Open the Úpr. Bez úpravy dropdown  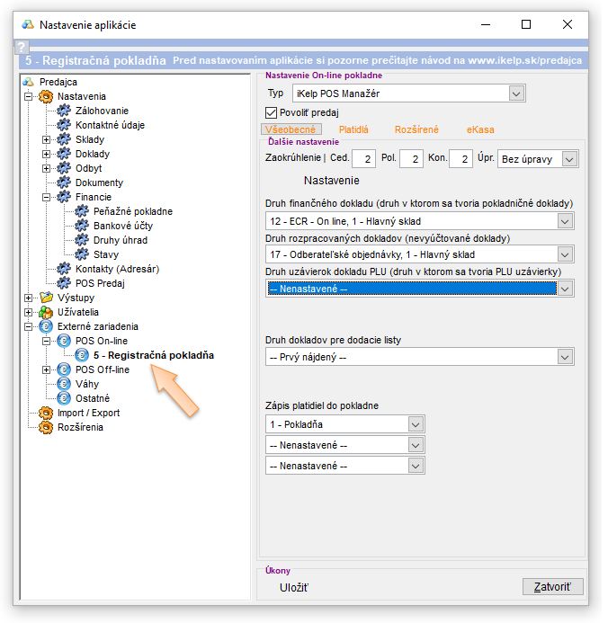568,158
